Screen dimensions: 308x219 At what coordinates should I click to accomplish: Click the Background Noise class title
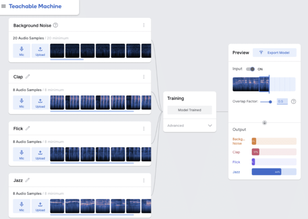[x=32, y=25]
